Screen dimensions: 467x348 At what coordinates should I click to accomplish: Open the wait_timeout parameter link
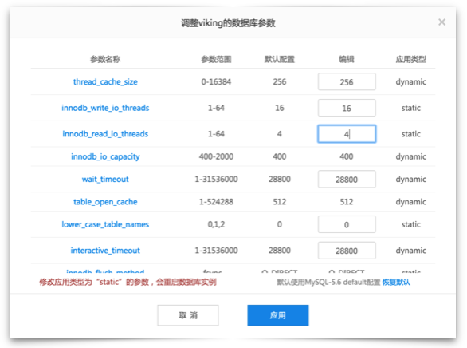[x=105, y=180]
